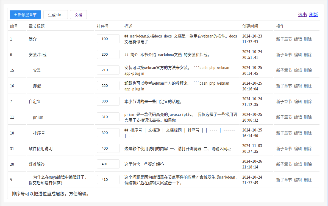Focus the sort number field showing 210
Screen dimensions: 328x206
click(108, 70)
